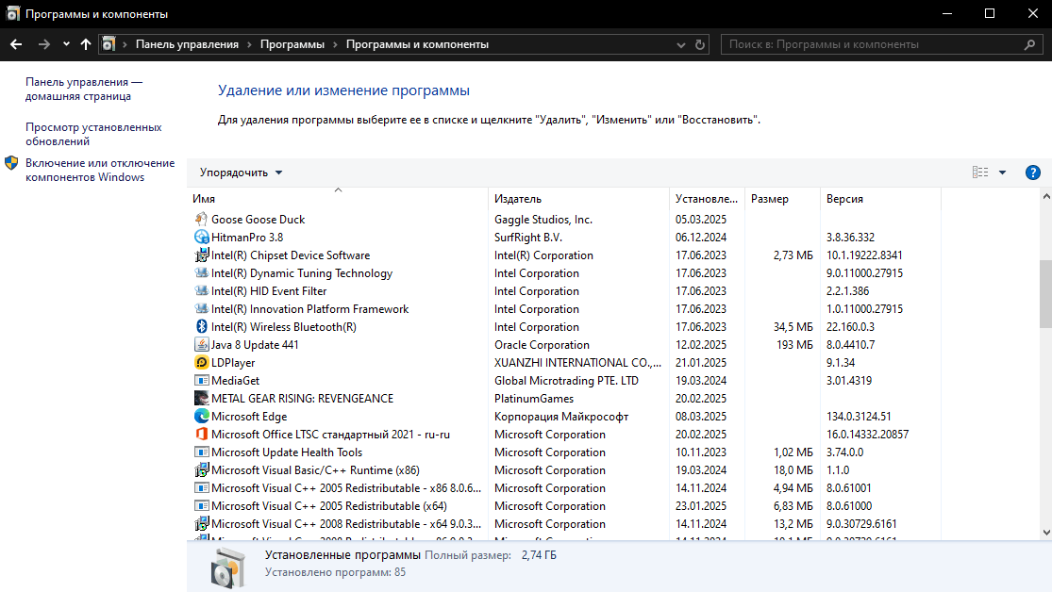Open the recent locations dropdown arrow

coord(66,44)
